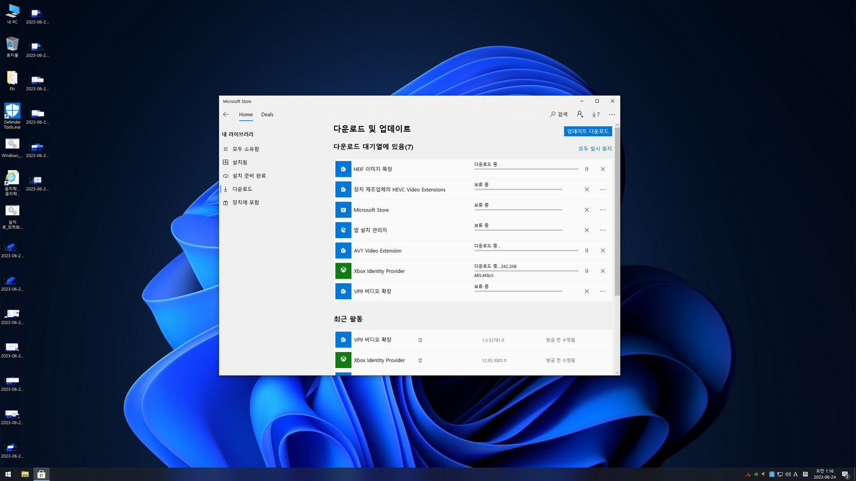Image resolution: width=856 pixels, height=481 pixels.
Task: Switch to the Home tab
Action: (x=246, y=115)
